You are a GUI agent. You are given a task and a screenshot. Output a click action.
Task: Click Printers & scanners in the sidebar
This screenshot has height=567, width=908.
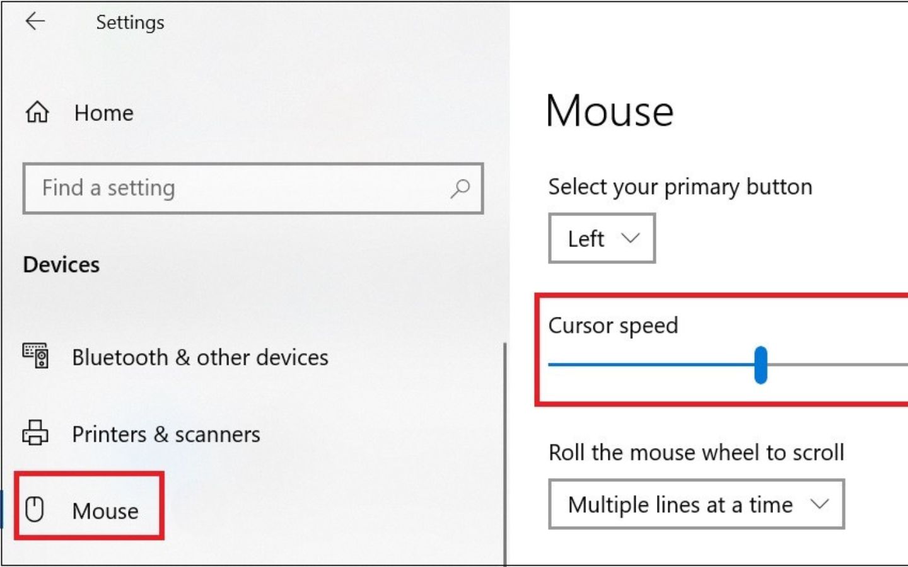point(166,434)
